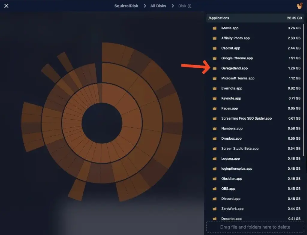Select CapCut.app name
The height and width of the screenshot is (235, 307).
(231, 48)
